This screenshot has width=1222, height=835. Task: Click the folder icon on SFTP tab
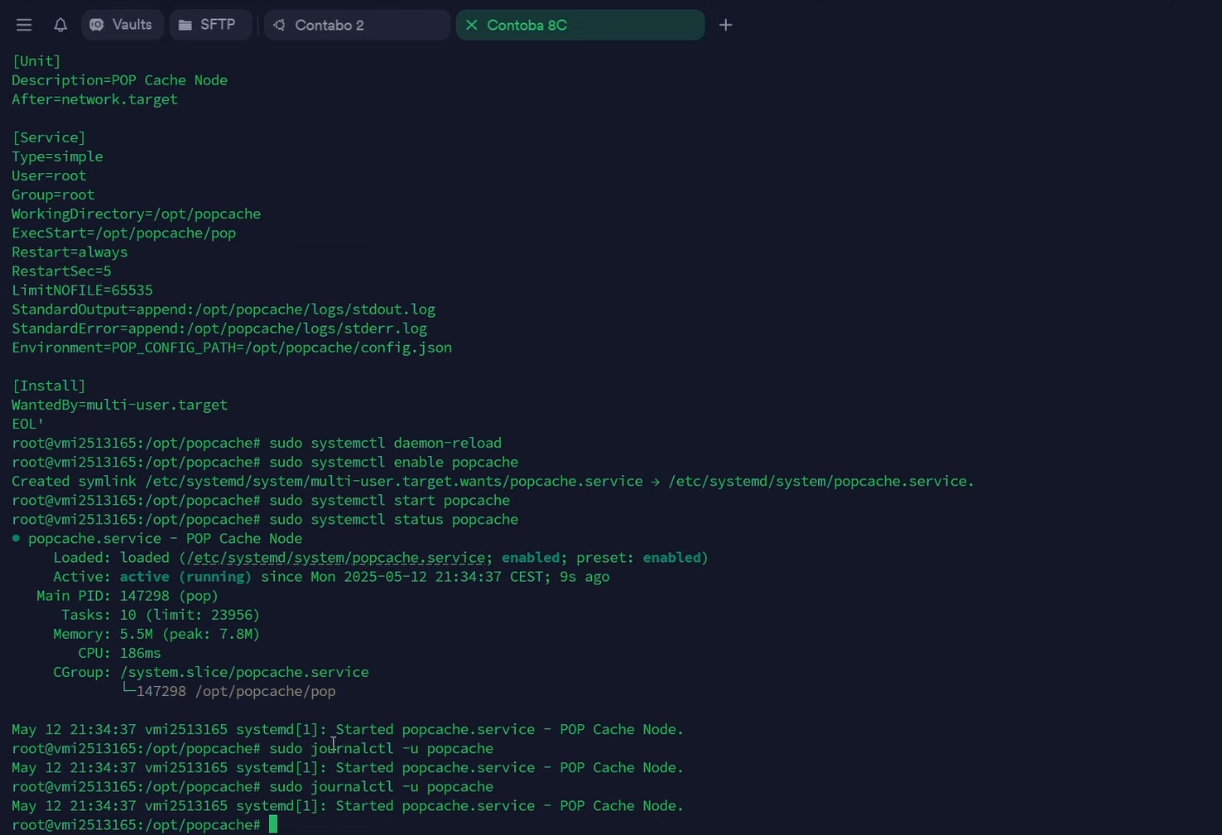[x=185, y=25]
